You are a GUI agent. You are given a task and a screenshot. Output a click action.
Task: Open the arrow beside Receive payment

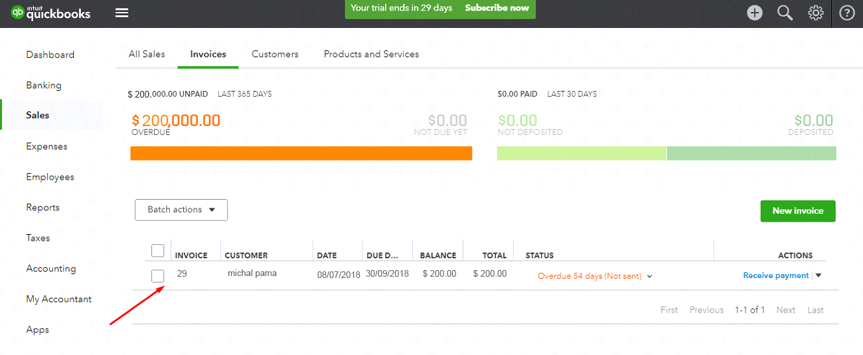pyautogui.click(x=819, y=276)
